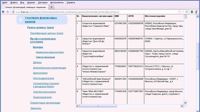200x112 pixels.
Task: Open Клиринговые организации link
Action: click(x=45, y=103)
